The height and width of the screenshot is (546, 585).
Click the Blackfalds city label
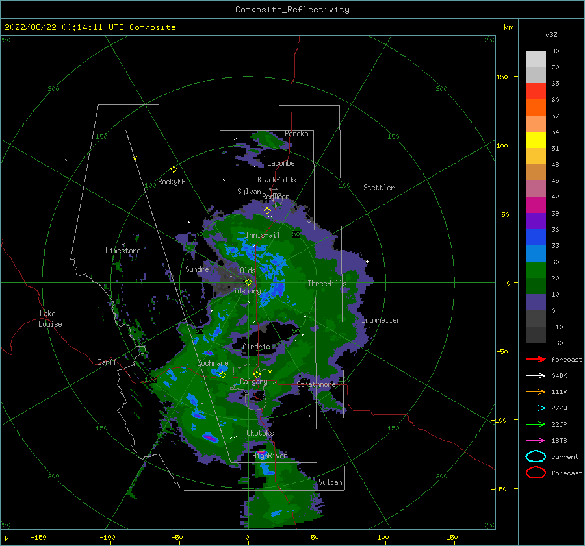pos(276,180)
